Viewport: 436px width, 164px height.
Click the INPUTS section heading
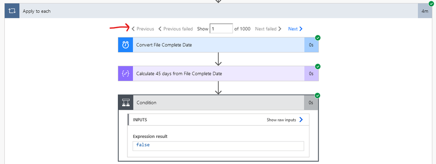pyautogui.click(x=140, y=120)
